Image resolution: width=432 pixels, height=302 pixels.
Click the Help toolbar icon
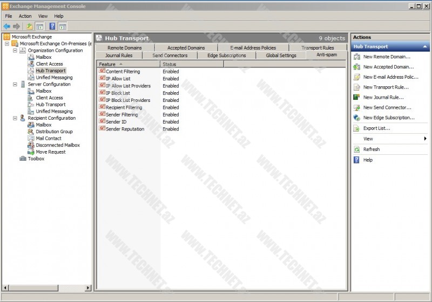tap(52, 26)
